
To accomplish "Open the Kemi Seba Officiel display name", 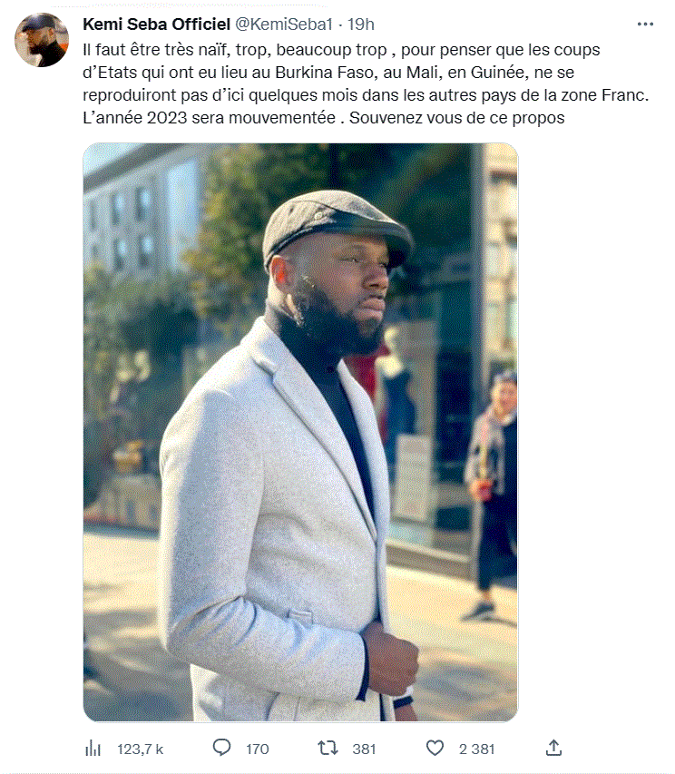I will pos(156,24).
